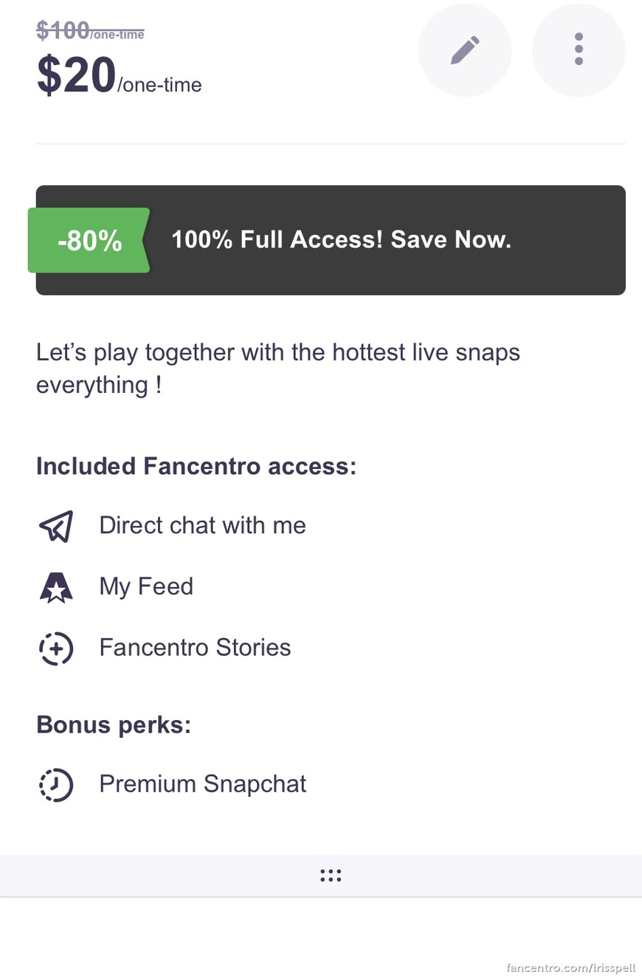Click the 100% Full Access banner
Viewport: 642px width, 980px height.
click(331, 240)
